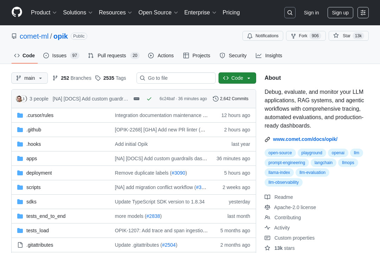Image resolution: width=380 pixels, height=253 pixels.
Task: Open the appearance settings sliders icon
Action: [x=363, y=13]
